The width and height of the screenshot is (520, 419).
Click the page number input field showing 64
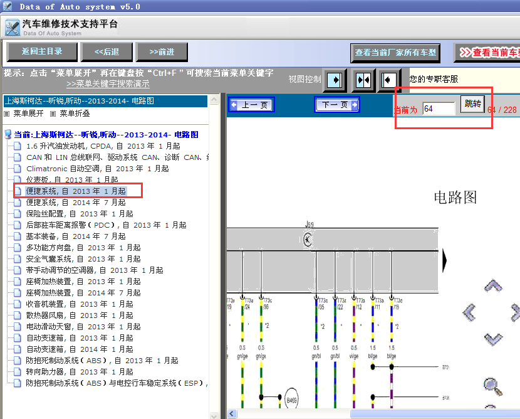click(x=439, y=109)
